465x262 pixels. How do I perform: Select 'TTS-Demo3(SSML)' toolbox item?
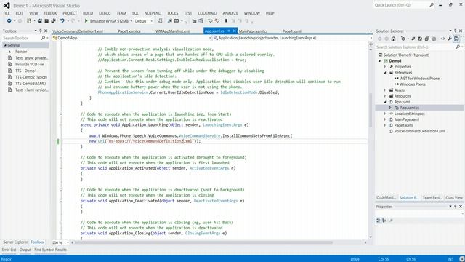pyautogui.click(x=31, y=84)
